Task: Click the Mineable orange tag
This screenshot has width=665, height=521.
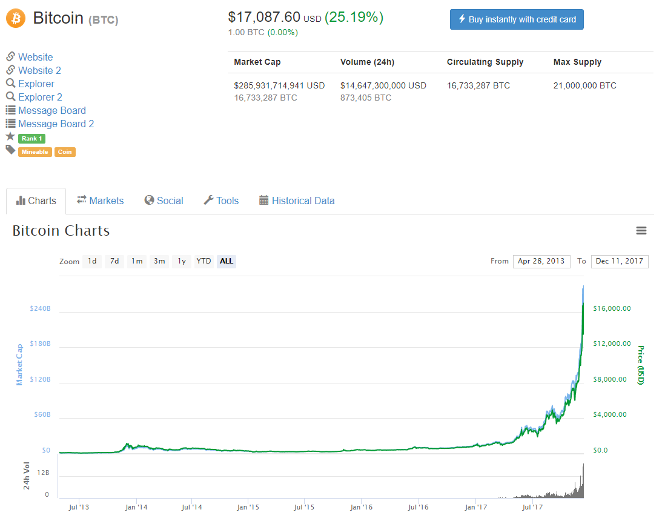Action: (35, 152)
